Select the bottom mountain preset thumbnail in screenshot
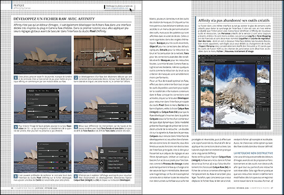 (207, 117)
